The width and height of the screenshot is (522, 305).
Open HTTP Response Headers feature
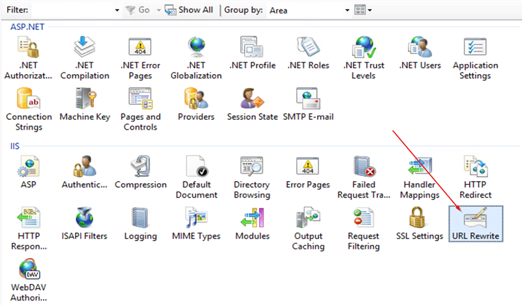[29, 229]
